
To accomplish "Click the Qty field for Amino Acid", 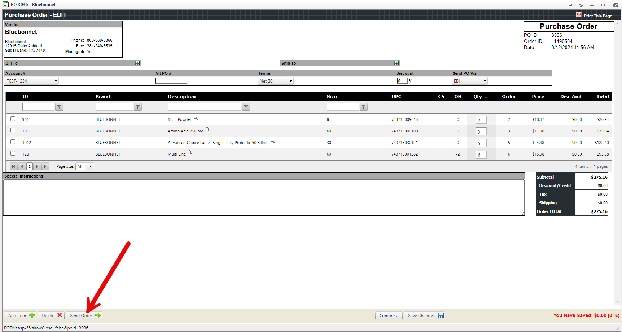I will pos(481,131).
